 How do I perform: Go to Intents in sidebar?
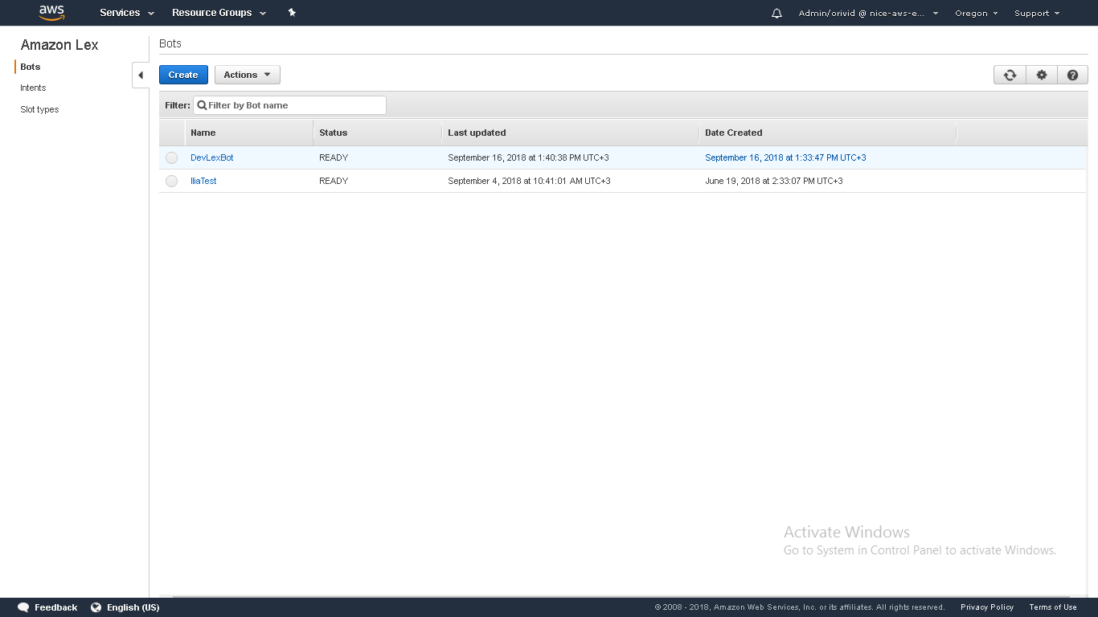[33, 88]
